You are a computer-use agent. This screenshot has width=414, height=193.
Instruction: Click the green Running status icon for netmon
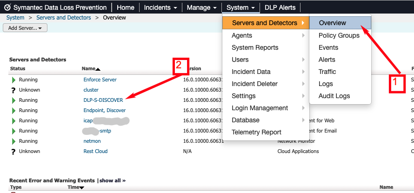coord(13,141)
